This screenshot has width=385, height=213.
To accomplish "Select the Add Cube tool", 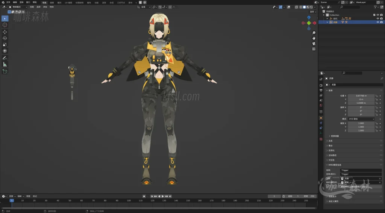I will coord(5,71).
